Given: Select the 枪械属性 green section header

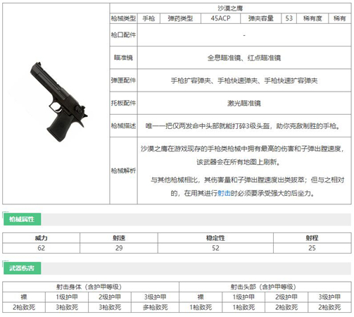Looking at the screenshot, I should 22,219.
